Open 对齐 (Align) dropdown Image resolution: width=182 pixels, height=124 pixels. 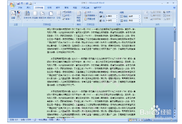tap(168, 12)
